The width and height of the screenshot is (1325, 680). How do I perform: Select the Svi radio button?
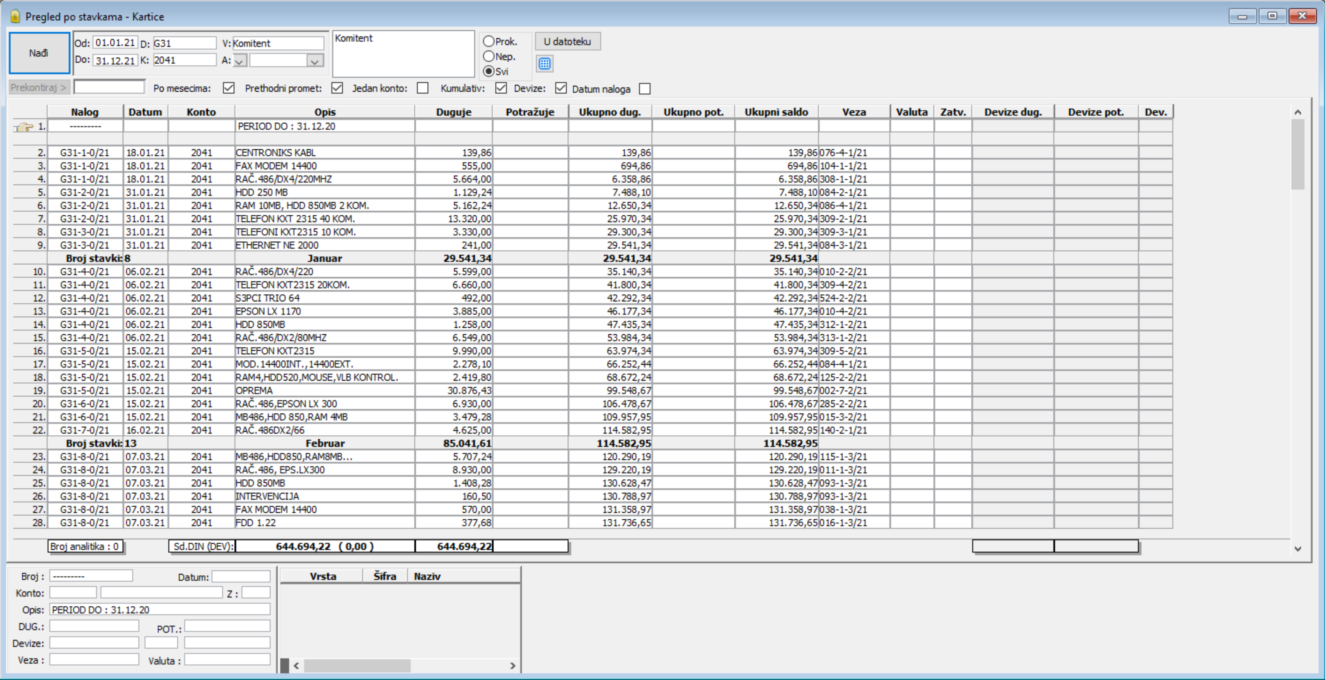pos(489,71)
